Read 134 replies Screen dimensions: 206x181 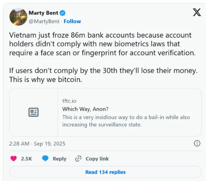[x=106, y=172]
